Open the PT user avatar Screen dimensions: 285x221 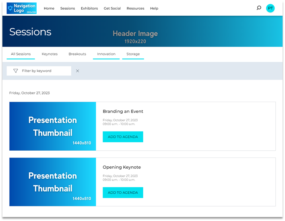[270, 8]
